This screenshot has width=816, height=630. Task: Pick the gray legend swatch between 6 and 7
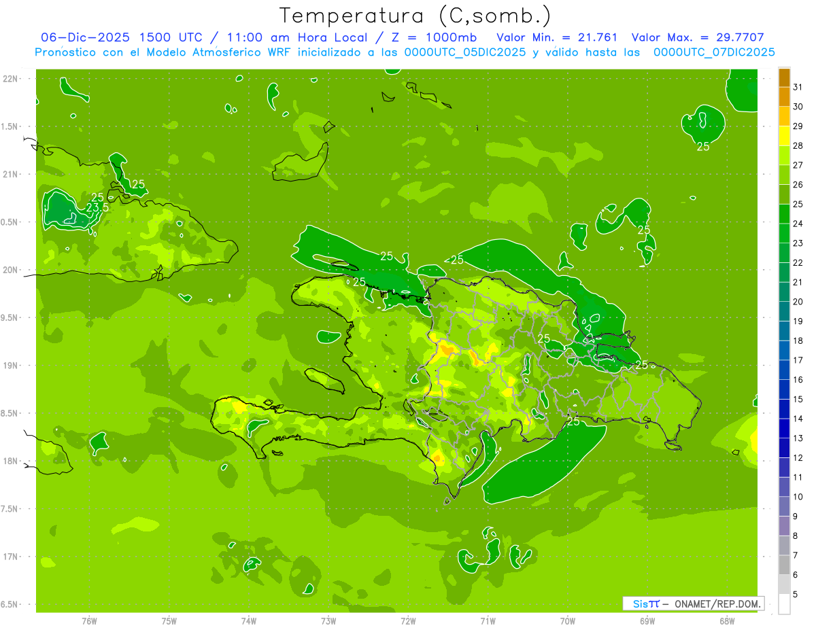click(784, 565)
